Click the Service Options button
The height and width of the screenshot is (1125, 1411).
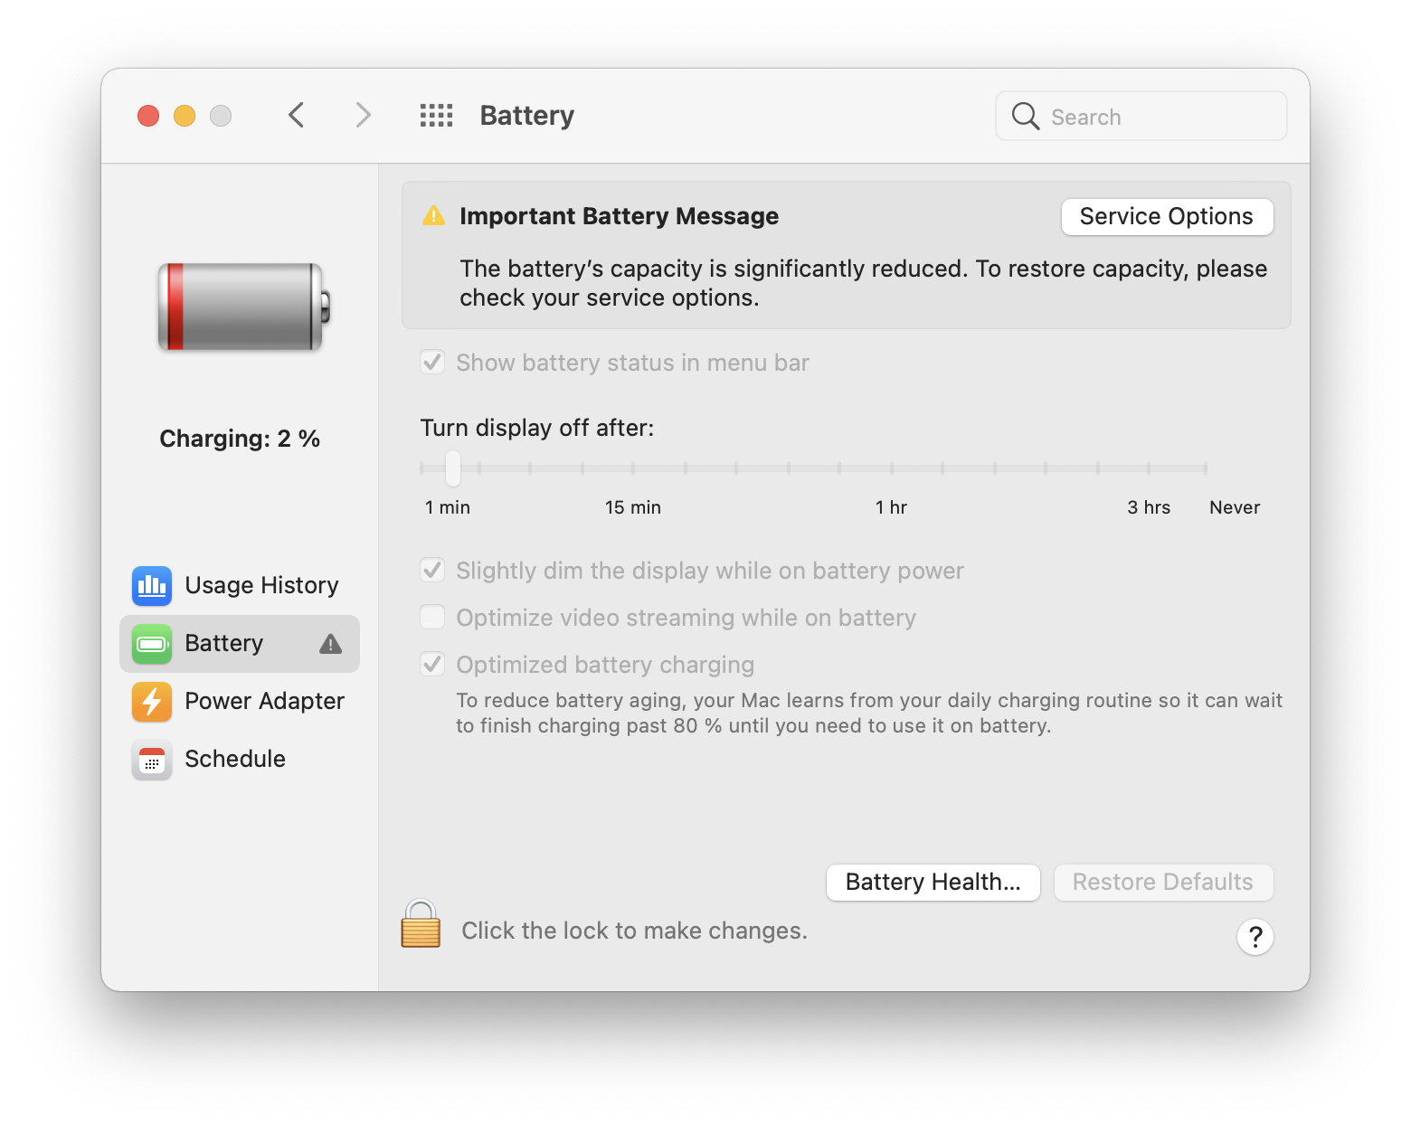click(1167, 217)
